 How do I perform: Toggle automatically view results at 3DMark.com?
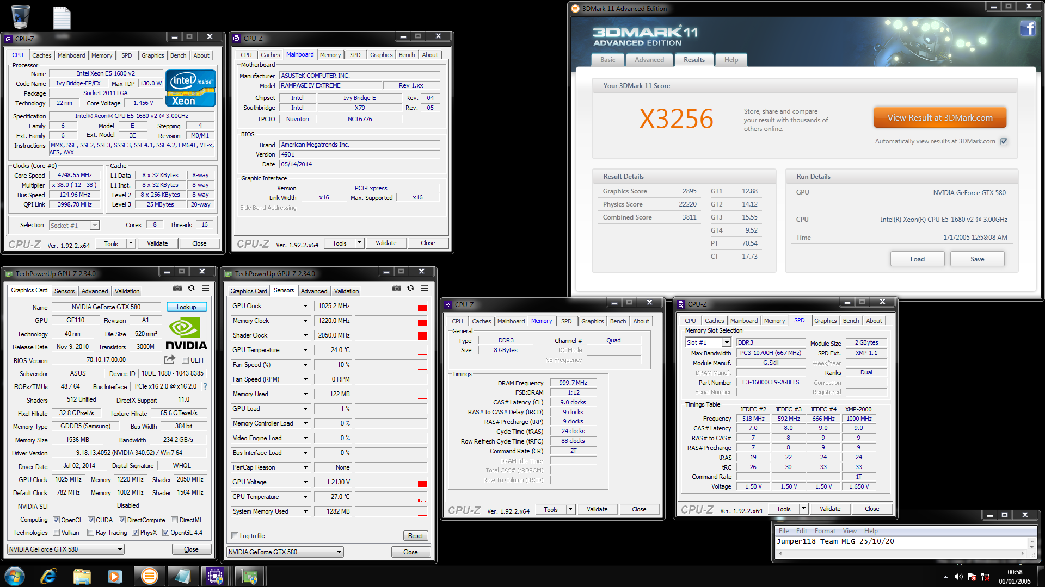coord(1004,141)
